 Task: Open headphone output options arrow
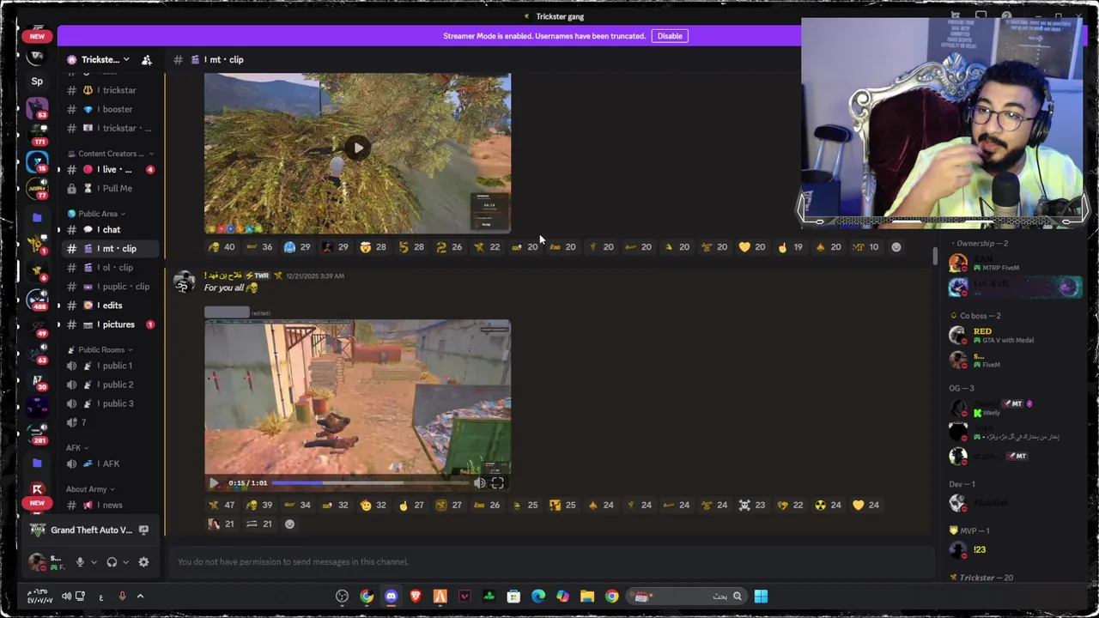coord(125,562)
